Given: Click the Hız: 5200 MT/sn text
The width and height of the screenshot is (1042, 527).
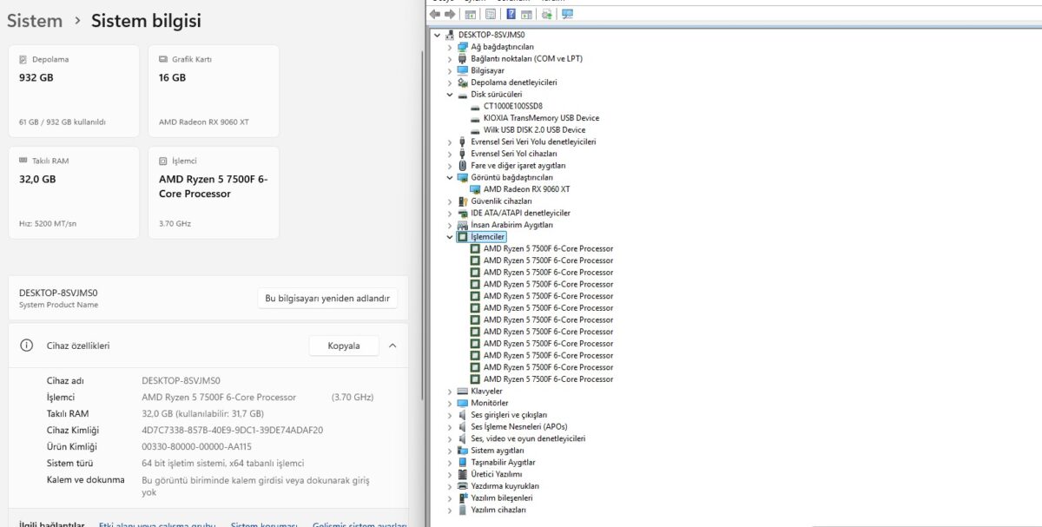Looking at the screenshot, I should pos(48,223).
